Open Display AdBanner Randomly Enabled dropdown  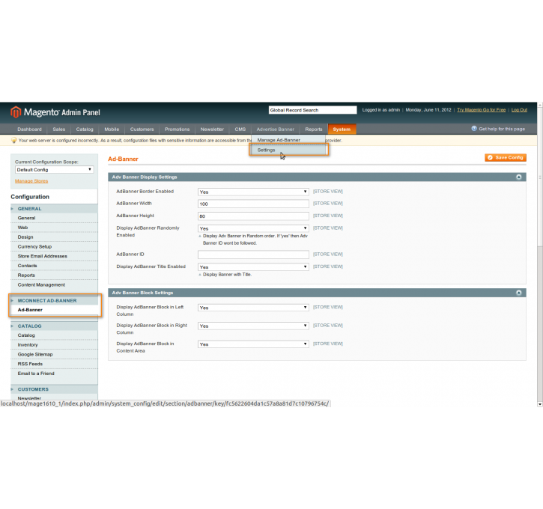[x=253, y=228]
